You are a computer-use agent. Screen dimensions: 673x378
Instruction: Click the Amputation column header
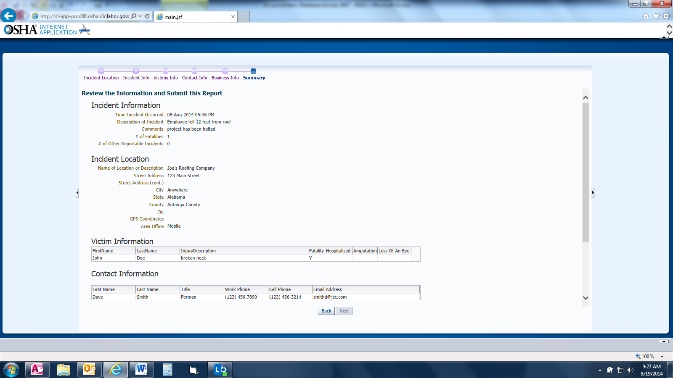click(365, 251)
